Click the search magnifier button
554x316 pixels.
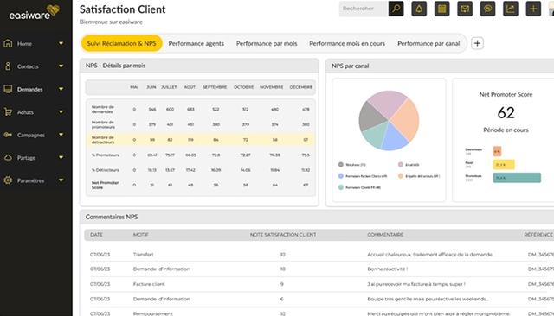pyautogui.click(x=396, y=9)
